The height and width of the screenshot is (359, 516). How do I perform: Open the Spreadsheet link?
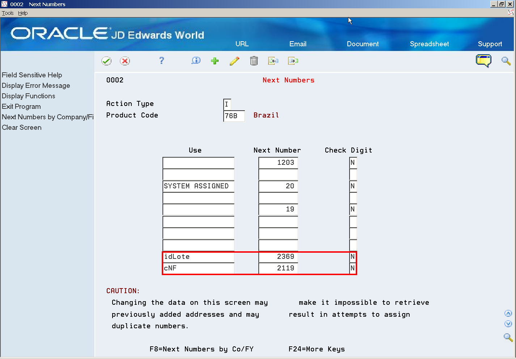429,44
